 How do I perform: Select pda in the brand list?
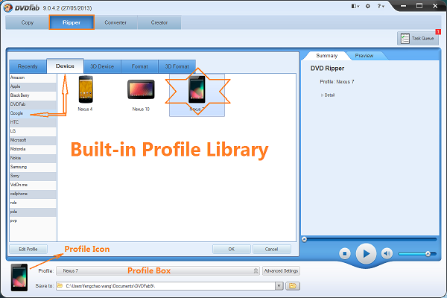pos(33,212)
